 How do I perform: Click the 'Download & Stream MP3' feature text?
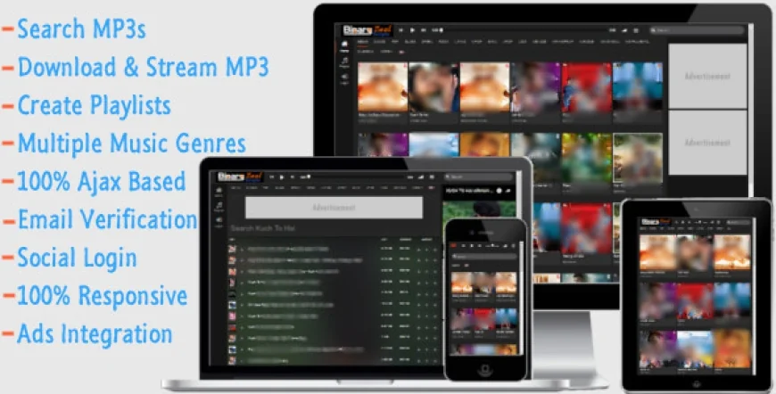tap(144, 67)
